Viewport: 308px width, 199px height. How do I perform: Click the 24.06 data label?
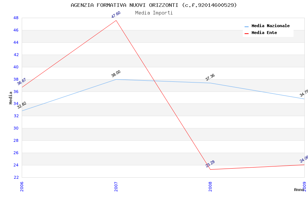click(304, 159)
